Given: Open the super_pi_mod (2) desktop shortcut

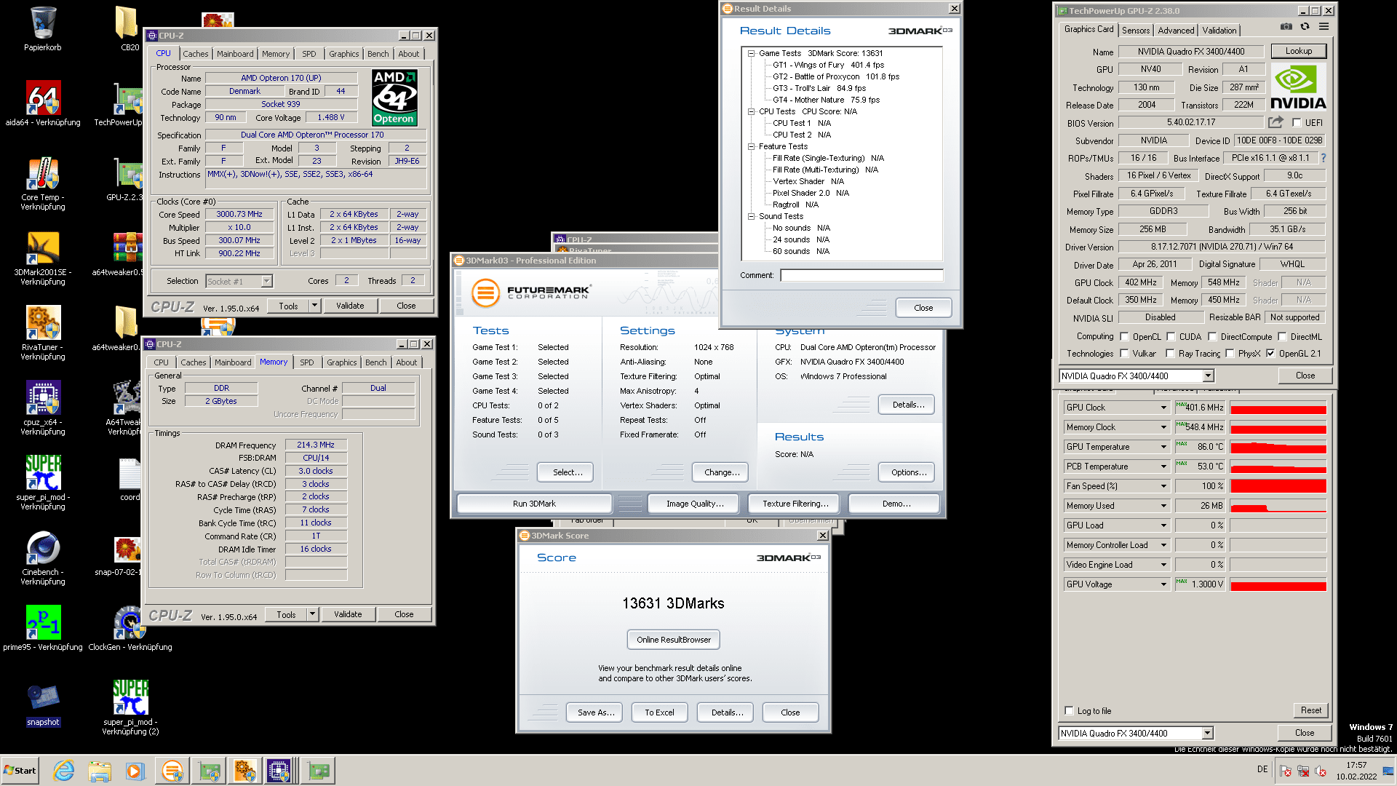Looking at the screenshot, I should (x=130, y=707).
